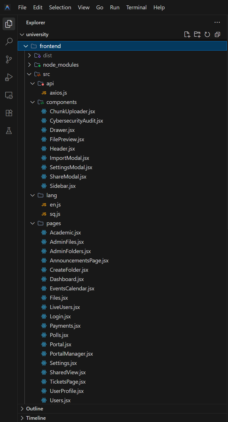Create a new file in the explorer
Image resolution: width=228 pixels, height=422 pixels.
[187, 34]
